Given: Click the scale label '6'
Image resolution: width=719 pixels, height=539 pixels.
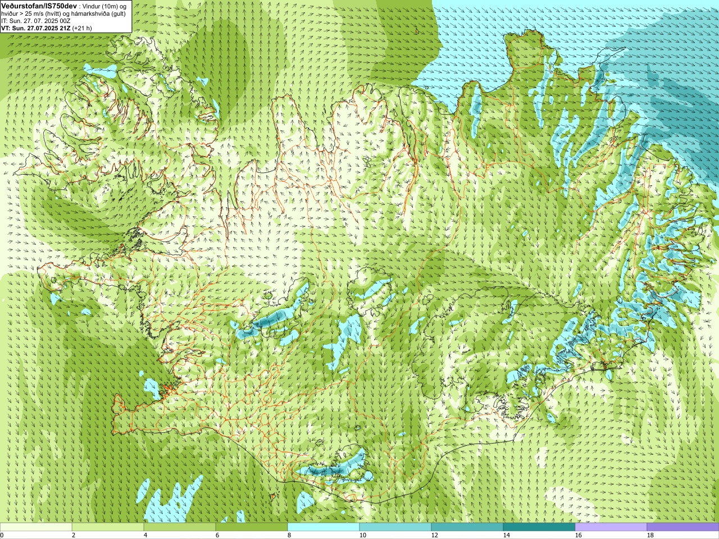Looking at the screenshot, I should click(x=217, y=535).
